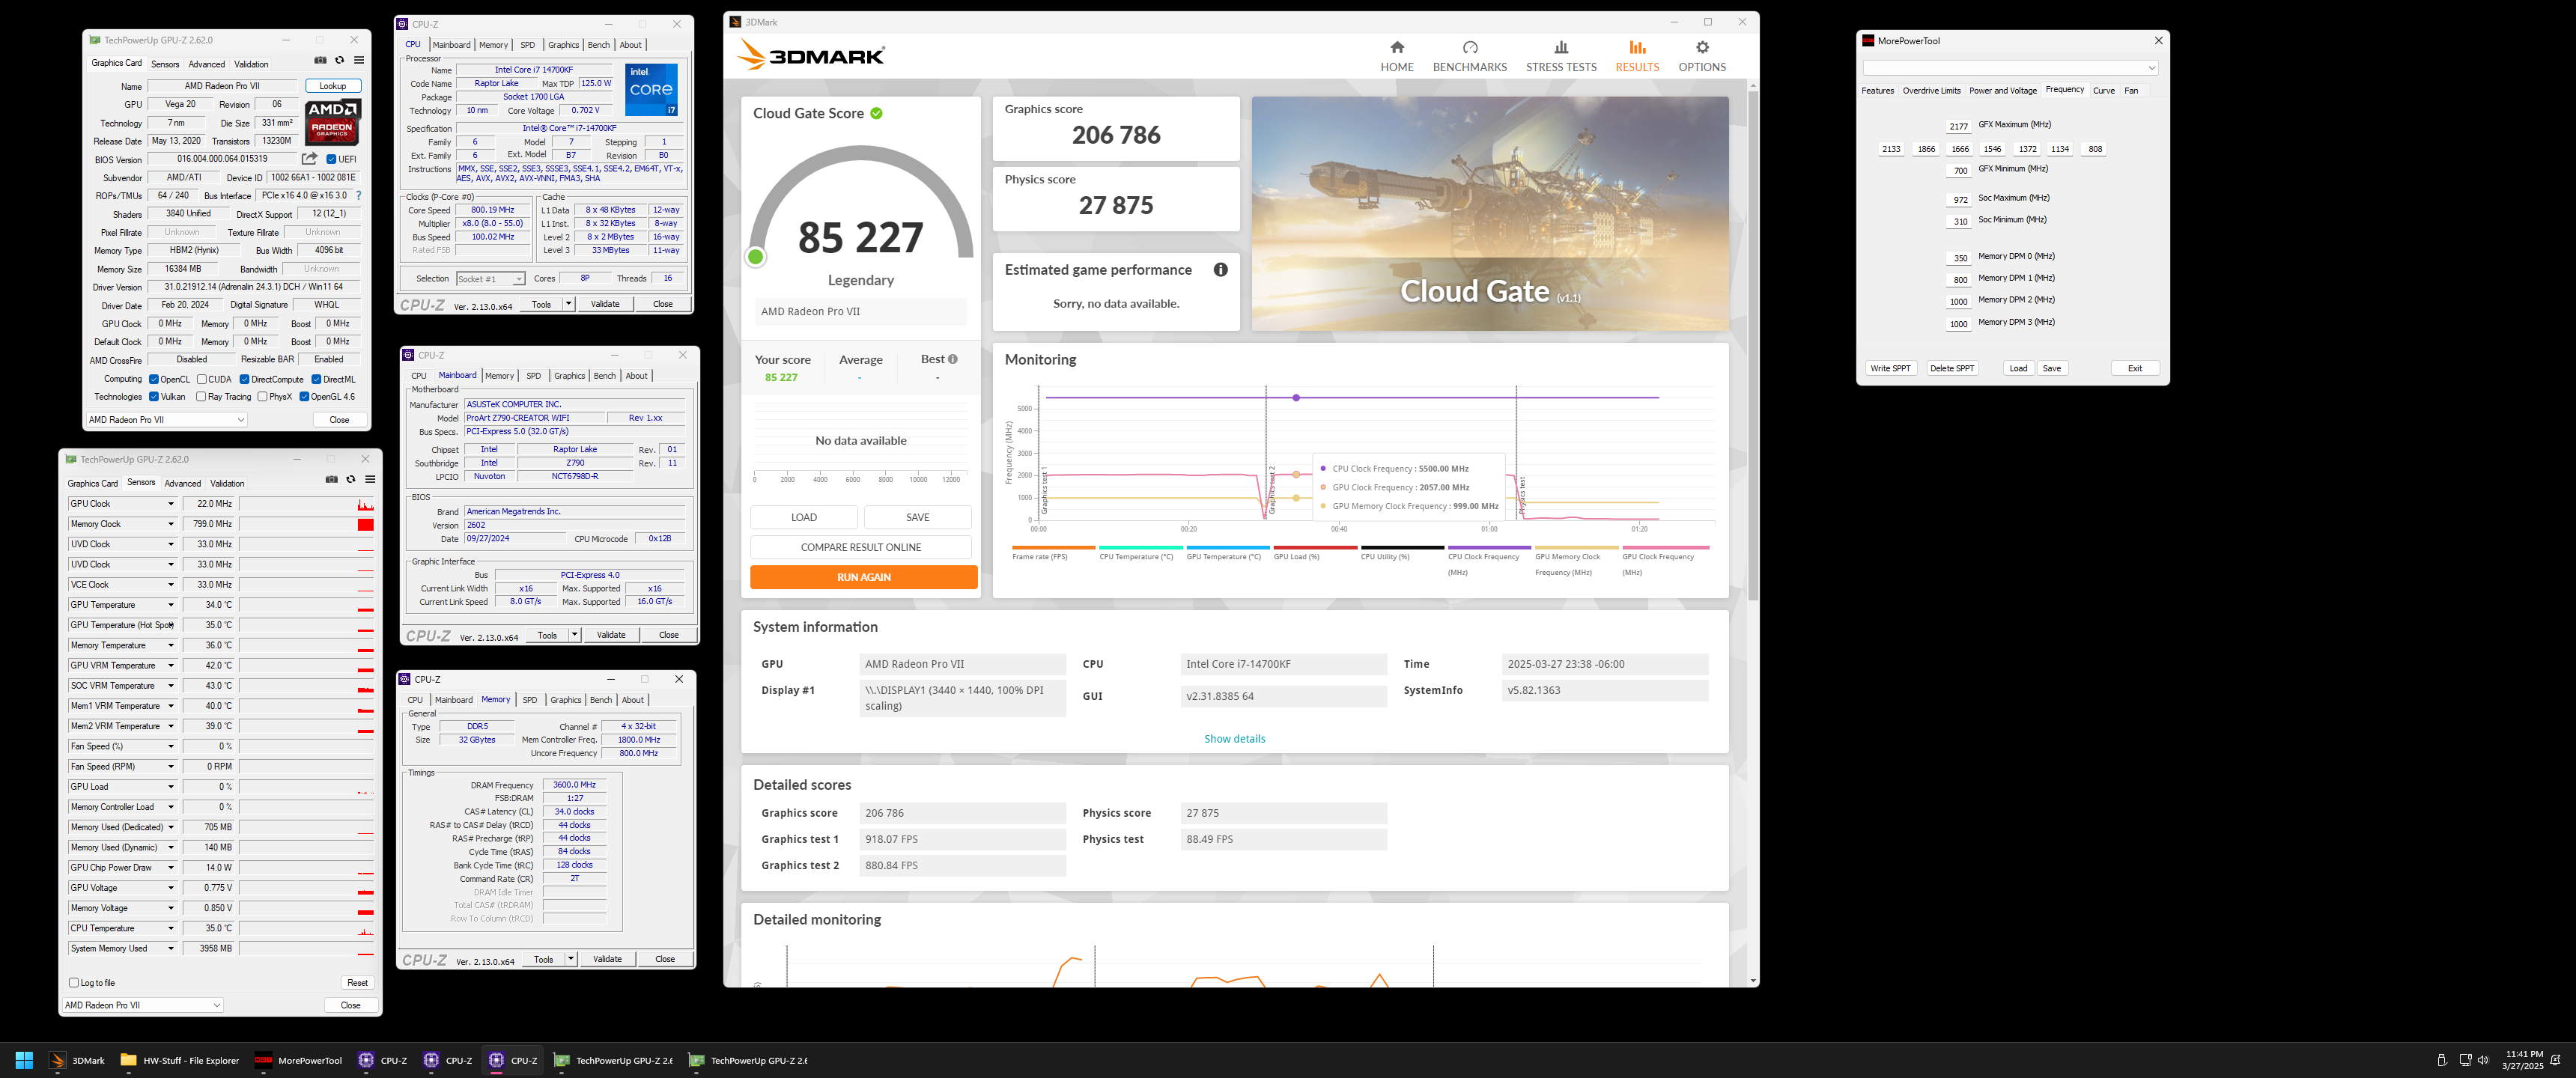Click the Cloud Gate benchmark thumbnail image
The height and width of the screenshot is (1078, 2576).
tap(1490, 213)
